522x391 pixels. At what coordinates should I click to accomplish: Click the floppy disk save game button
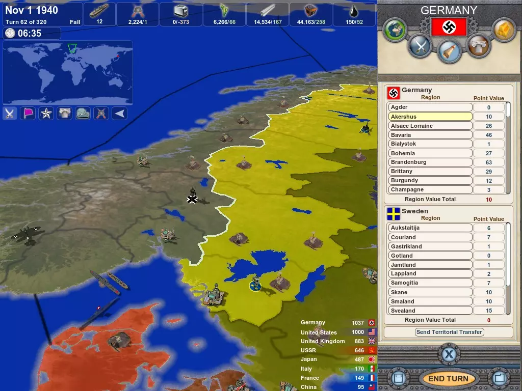(x=398, y=378)
